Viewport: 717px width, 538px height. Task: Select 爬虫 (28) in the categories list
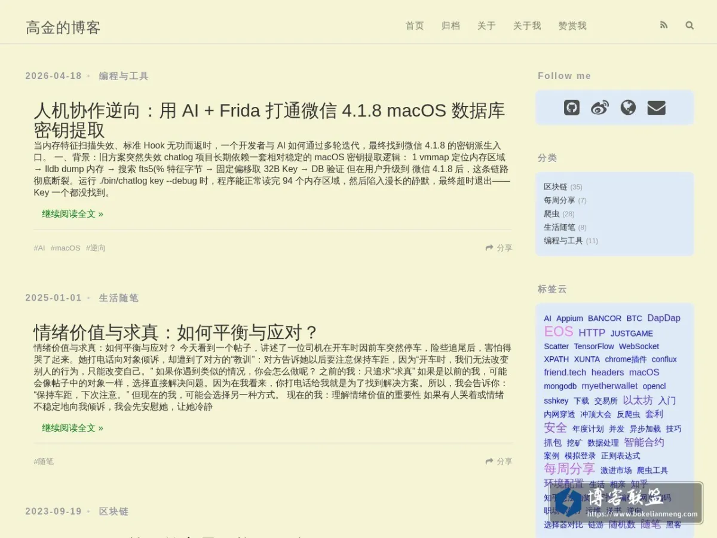[551, 214]
